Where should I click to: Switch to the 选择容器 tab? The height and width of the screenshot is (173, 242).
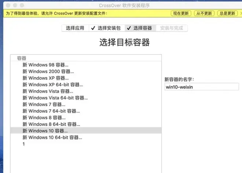[140, 28]
